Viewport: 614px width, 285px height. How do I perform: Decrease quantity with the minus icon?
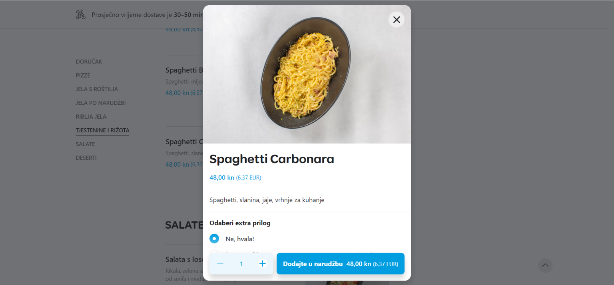tap(220, 264)
